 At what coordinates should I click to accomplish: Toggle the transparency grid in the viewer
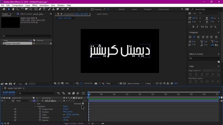click(x=124, y=83)
